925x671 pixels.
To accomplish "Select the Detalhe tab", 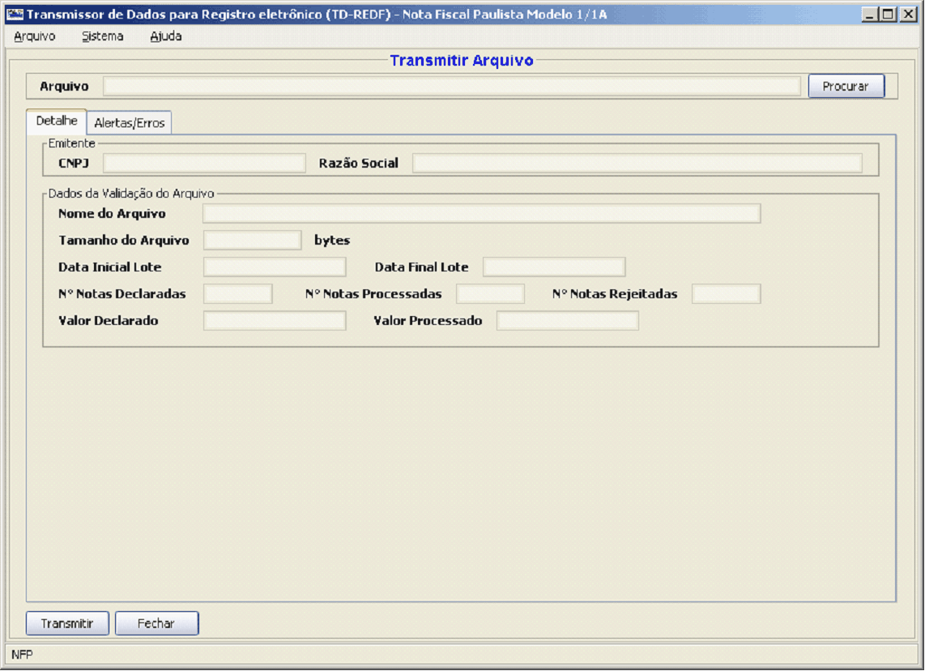I will click(x=57, y=121).
